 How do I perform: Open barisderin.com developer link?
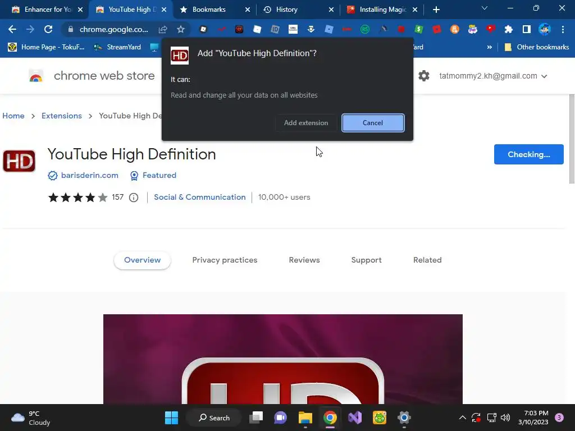(x=89, y=175)
